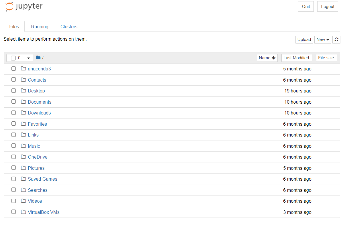Open the Documents folder link
347x227 pixels.
[40, 102]
